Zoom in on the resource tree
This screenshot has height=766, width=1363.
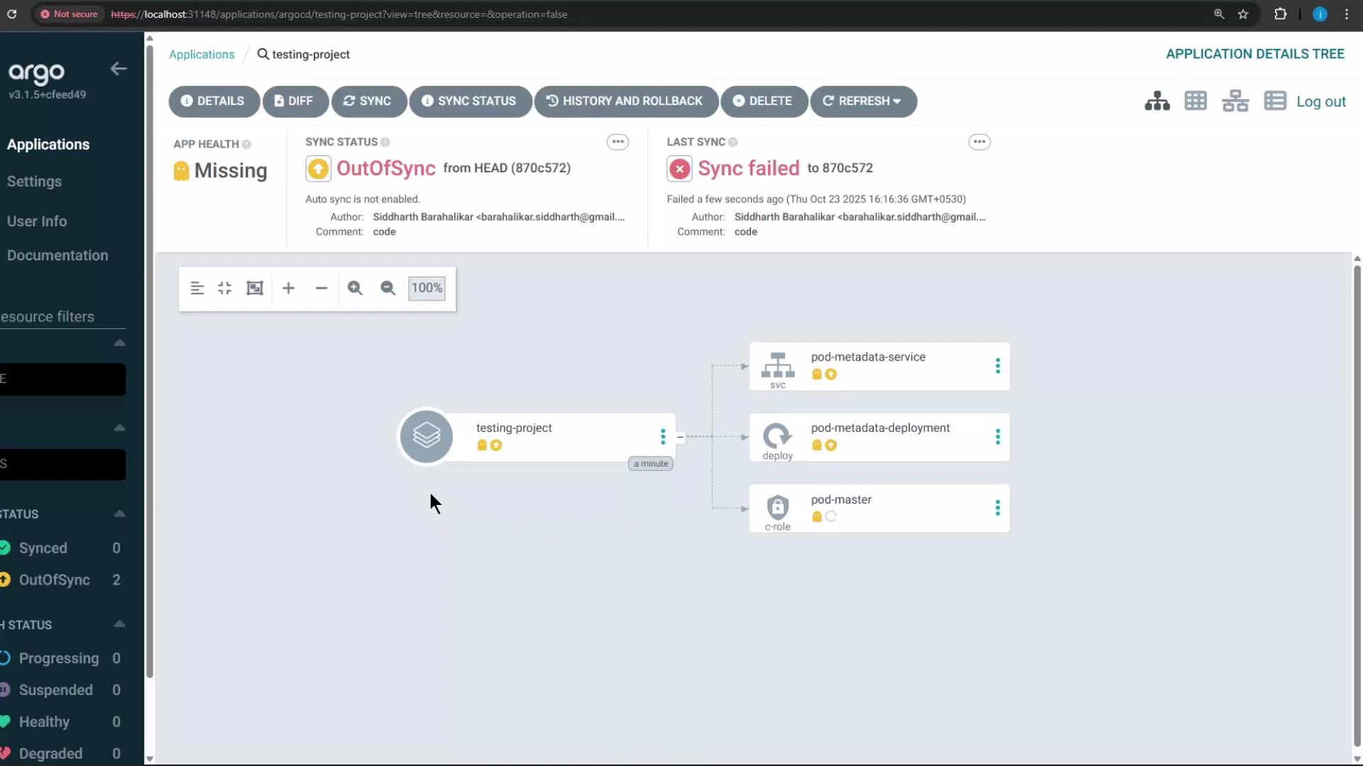[x=355, y=288]
